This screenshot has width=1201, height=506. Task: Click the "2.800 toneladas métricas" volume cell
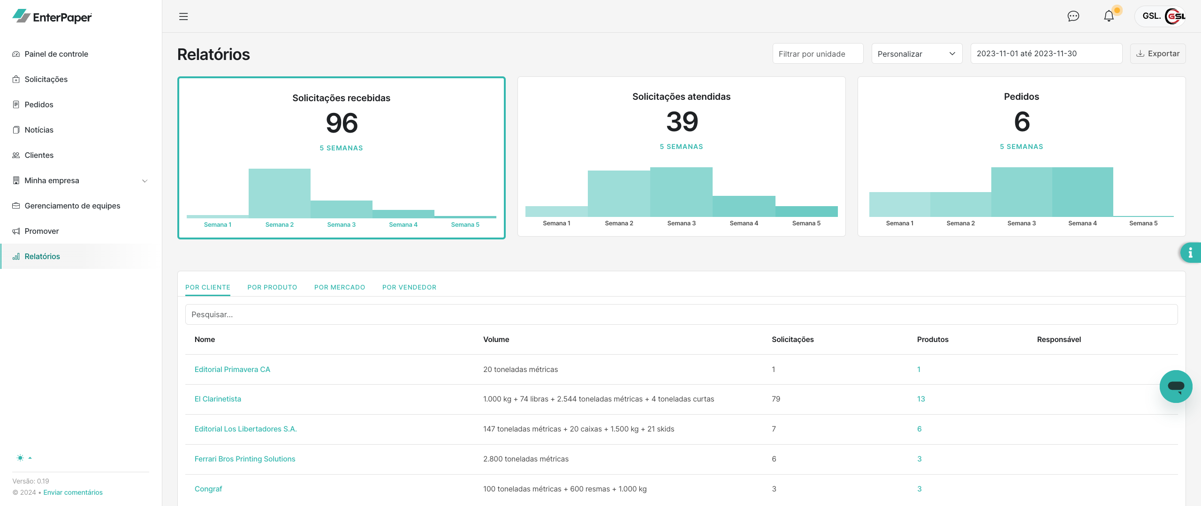point(526,459)
